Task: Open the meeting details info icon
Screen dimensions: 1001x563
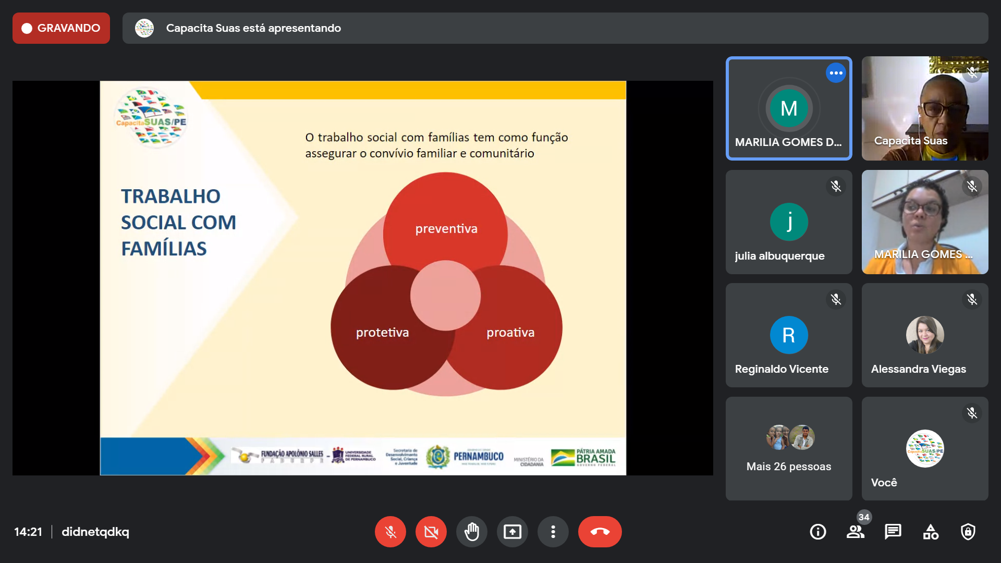Action: [x=817, y=532]
